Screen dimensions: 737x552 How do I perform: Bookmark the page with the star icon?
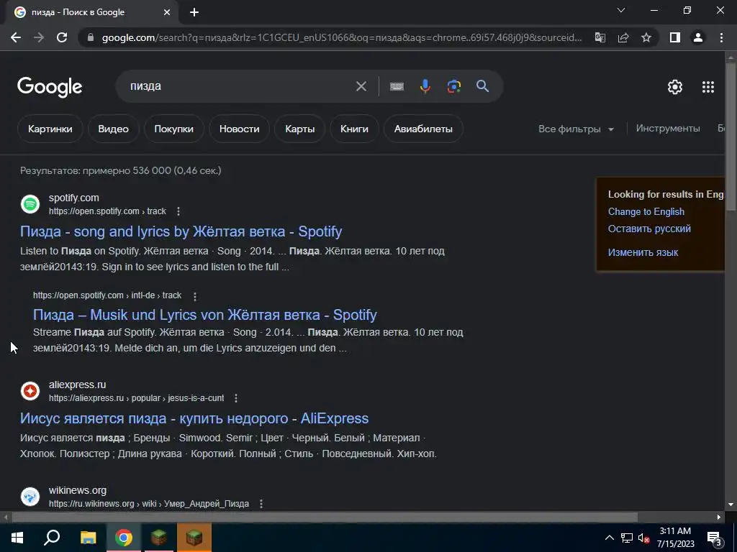click(x=646, y=37)
